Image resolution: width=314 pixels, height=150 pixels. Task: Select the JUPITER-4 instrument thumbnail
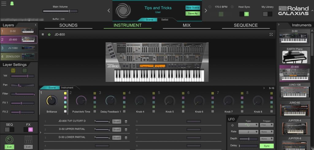pyautogui.click(x=295, y=127)
